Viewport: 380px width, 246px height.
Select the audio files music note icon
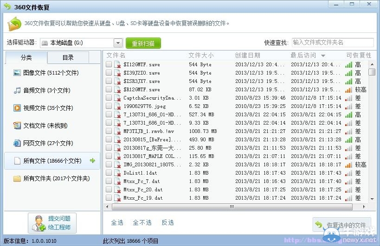(x=17, y=90)
